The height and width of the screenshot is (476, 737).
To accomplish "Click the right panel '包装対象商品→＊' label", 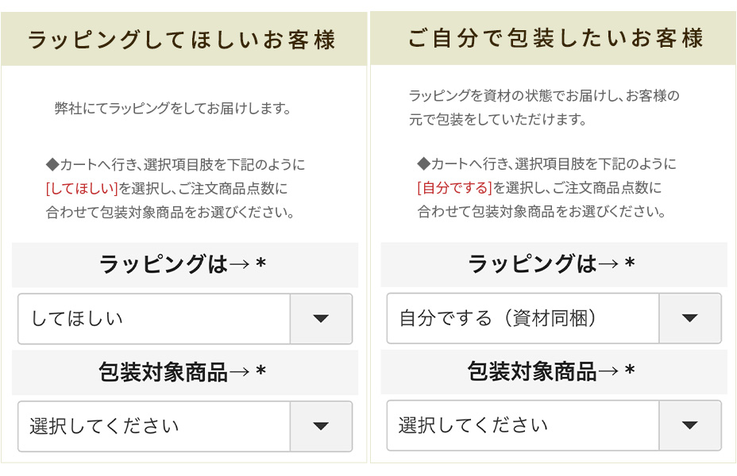I will [x=553, y=371].
